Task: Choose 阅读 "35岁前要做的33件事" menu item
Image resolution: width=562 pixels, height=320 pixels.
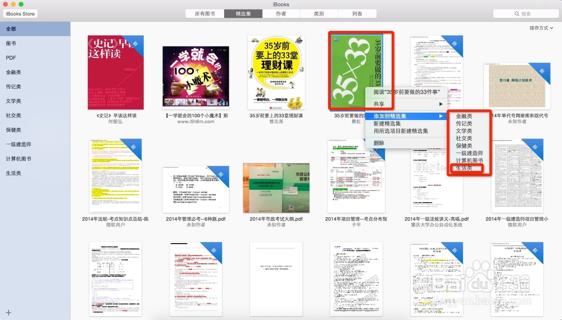Action: 406,92
